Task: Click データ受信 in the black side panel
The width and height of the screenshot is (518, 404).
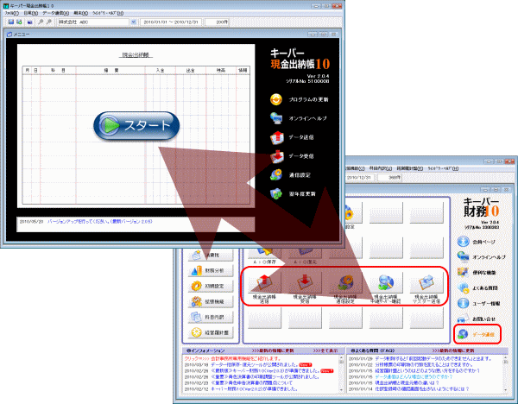Action: pyautogui.click(x=292, y=156)
